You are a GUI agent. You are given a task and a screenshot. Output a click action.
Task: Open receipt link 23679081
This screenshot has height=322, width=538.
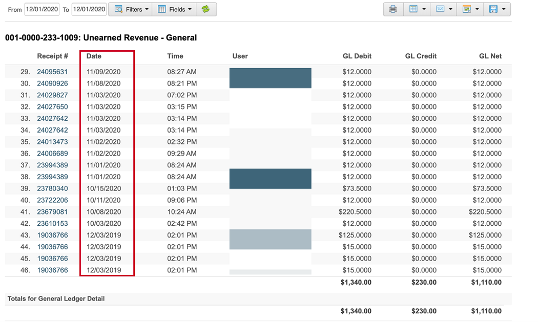[52, 211]
